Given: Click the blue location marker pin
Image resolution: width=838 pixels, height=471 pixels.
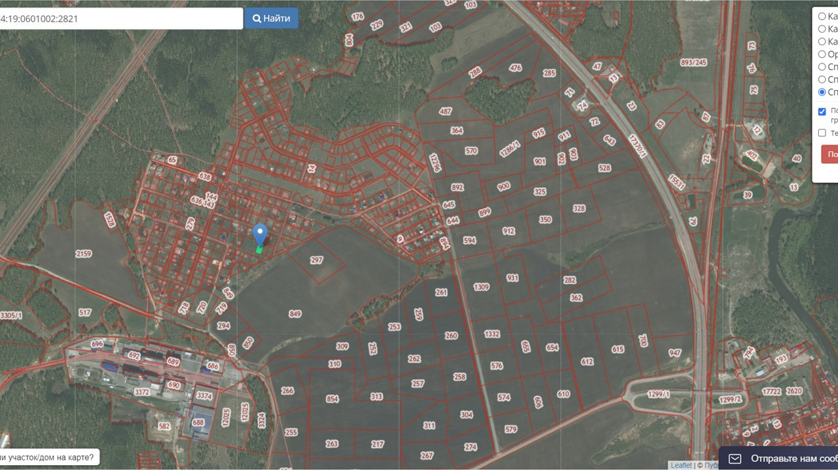Looking at the screenshot, I should [x=260, y=234].
